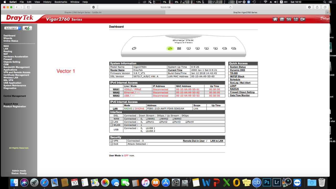Image resolution: width=336 pixels, height=189 pixels.
Task: Open Online Status in sidebar
Action: [11, 41]
